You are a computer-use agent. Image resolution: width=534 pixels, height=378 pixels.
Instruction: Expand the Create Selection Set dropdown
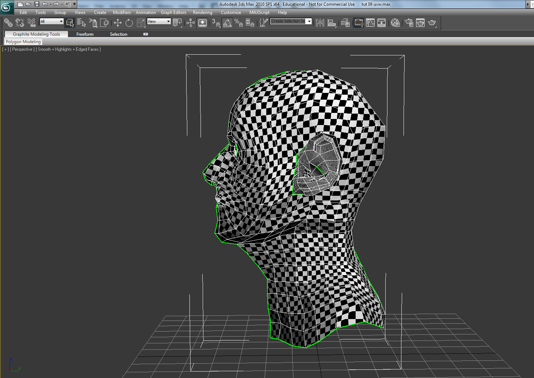tap(310, 21)
